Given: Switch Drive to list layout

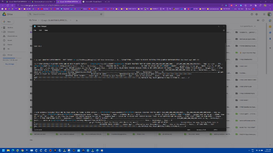Looking at the screenshot, I should click(258, 20).
